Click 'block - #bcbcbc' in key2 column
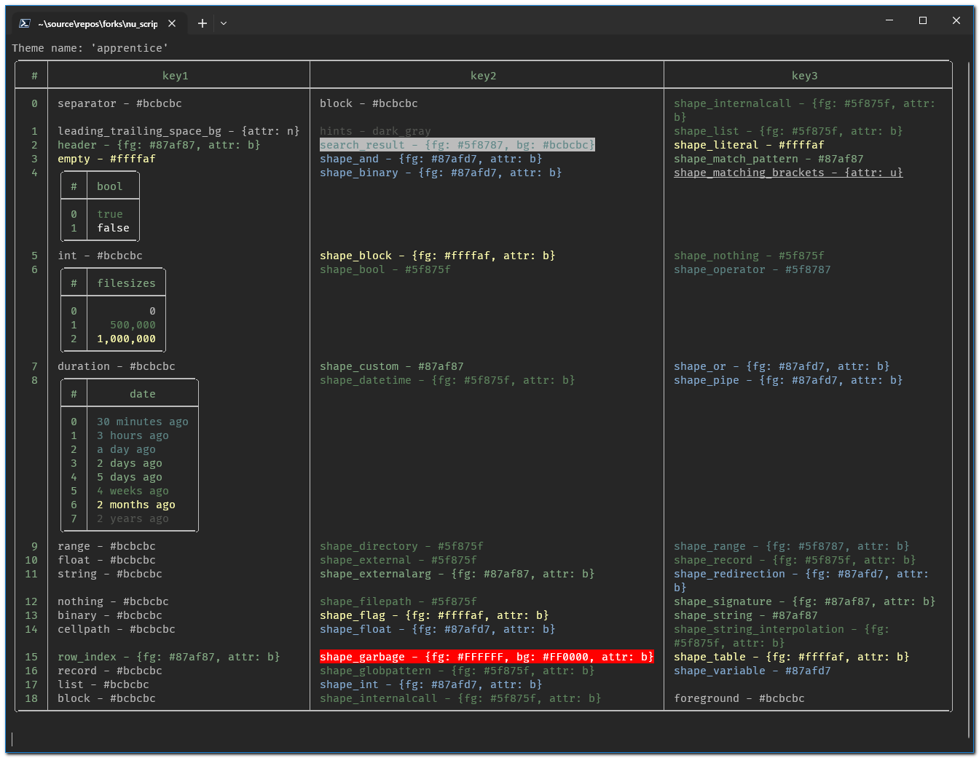The image size is (979, 758). tap(369, 103)
